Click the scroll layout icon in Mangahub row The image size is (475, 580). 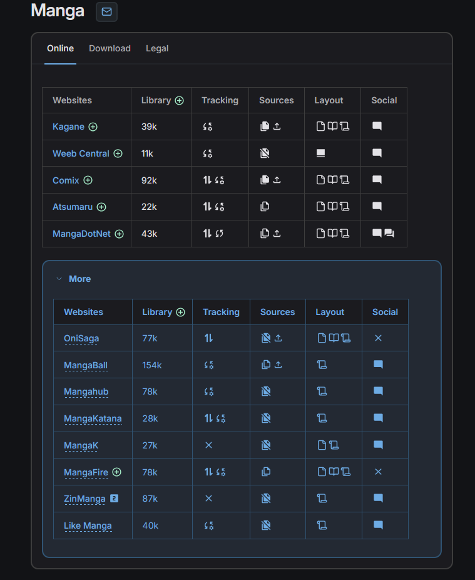(322, 391)
